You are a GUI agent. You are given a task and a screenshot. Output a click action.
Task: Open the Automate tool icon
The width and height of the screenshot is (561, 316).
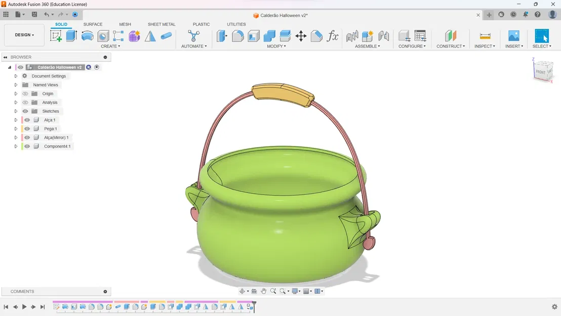click(x=193, y=36)
